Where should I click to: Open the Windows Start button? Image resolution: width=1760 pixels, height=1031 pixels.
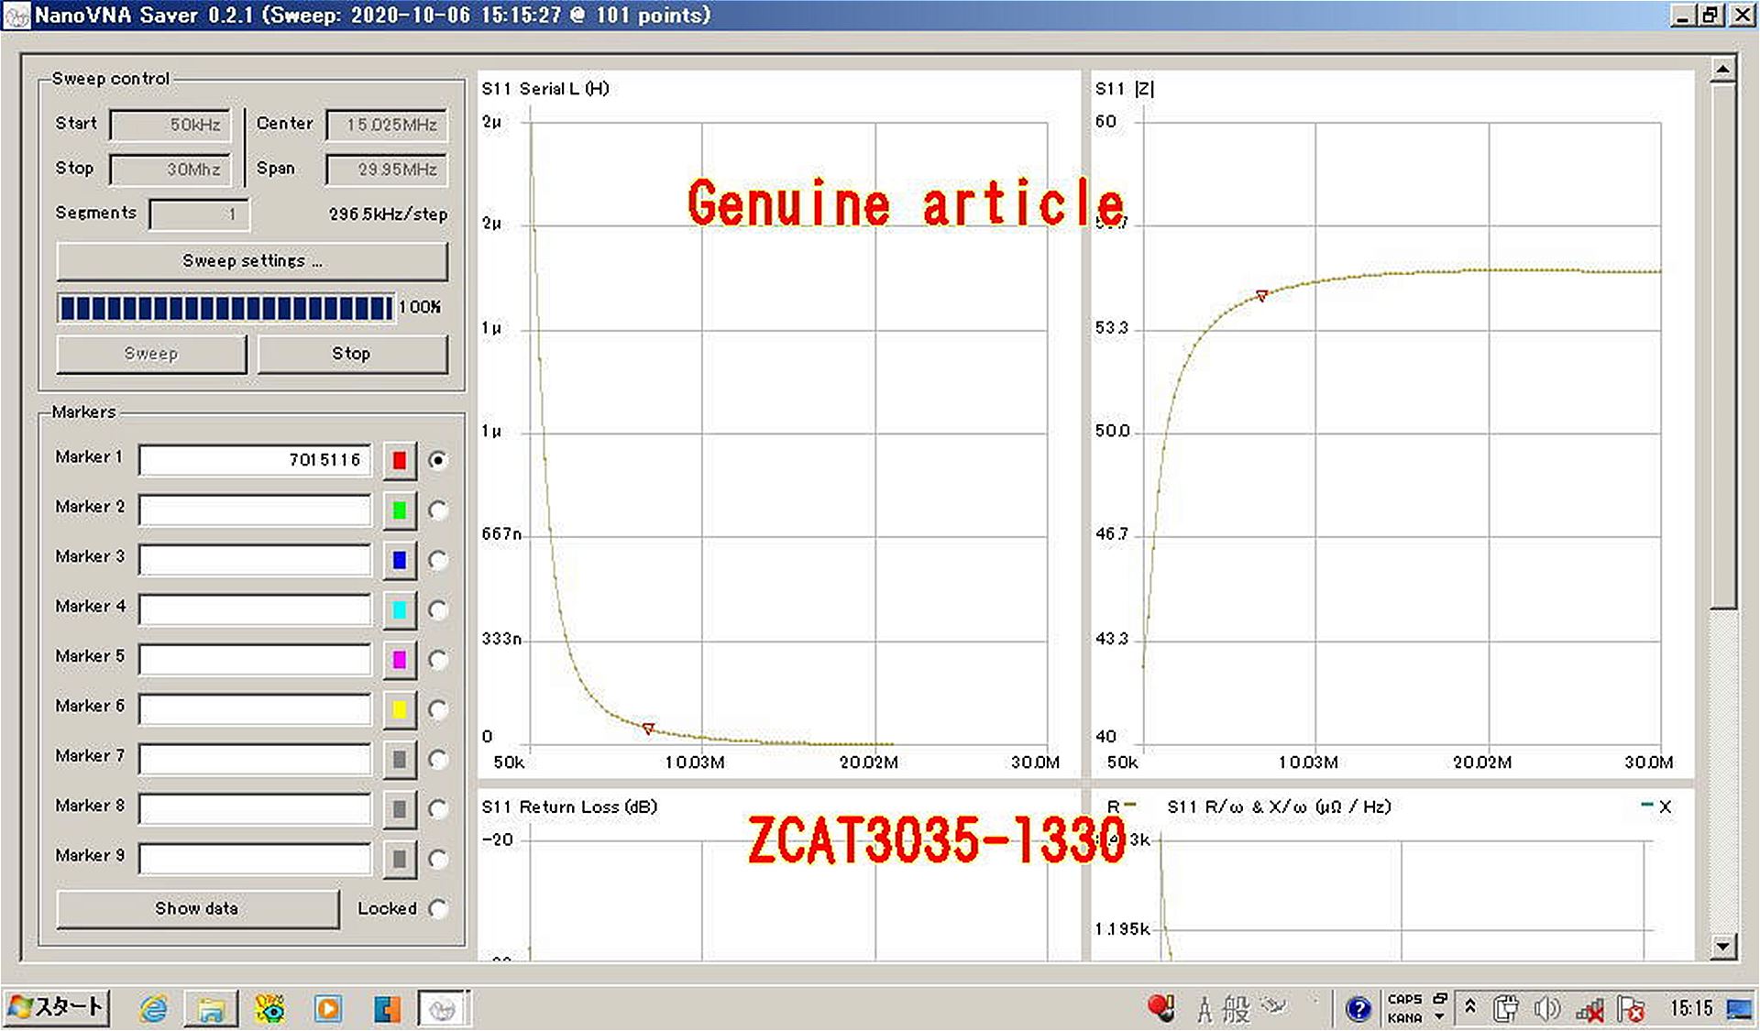coord(57,1008)
